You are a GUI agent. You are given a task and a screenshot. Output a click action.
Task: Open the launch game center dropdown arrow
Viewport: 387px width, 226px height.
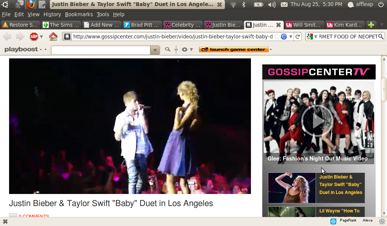click(x=271, y=49)
